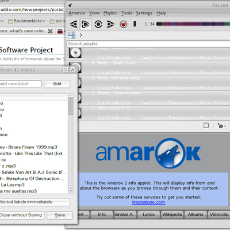Select the z .mp3 entry
230x230 pixels.
pos(33,166)
